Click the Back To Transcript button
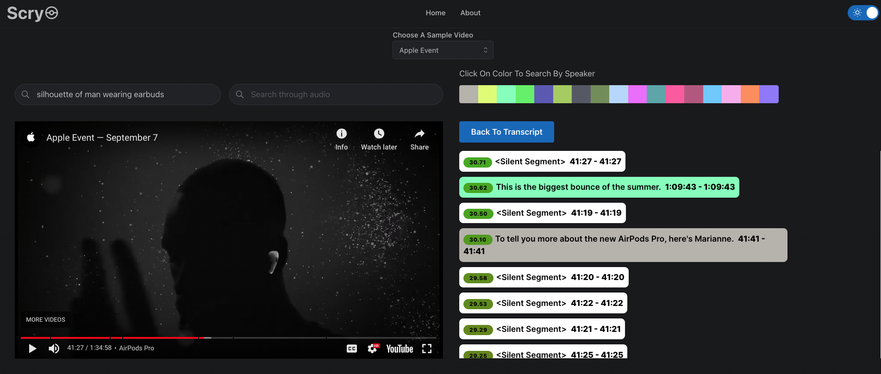 click(x=506, y=132)
